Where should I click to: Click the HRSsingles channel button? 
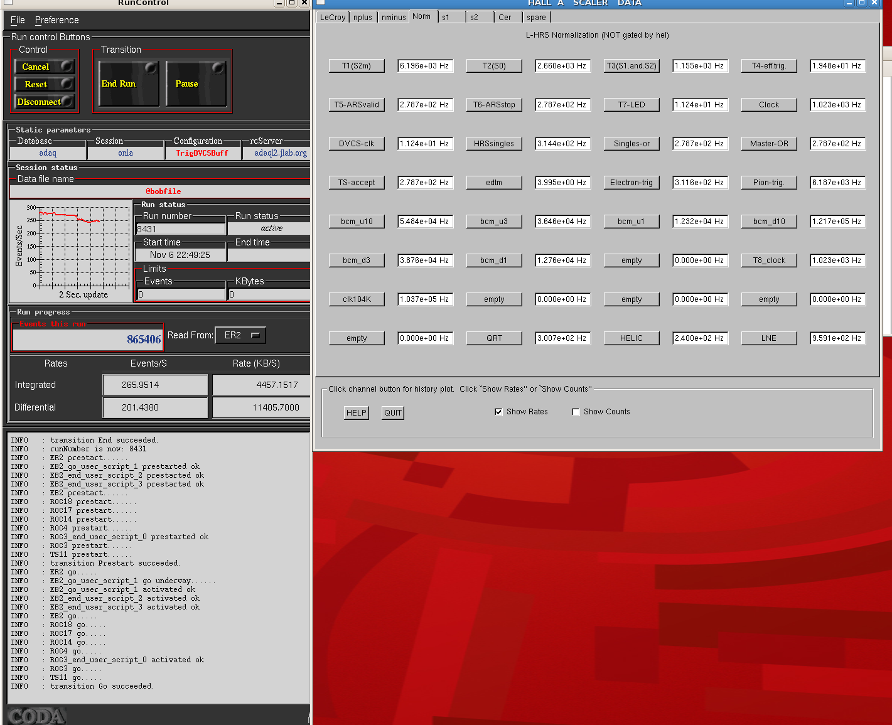tap(494, 144)
